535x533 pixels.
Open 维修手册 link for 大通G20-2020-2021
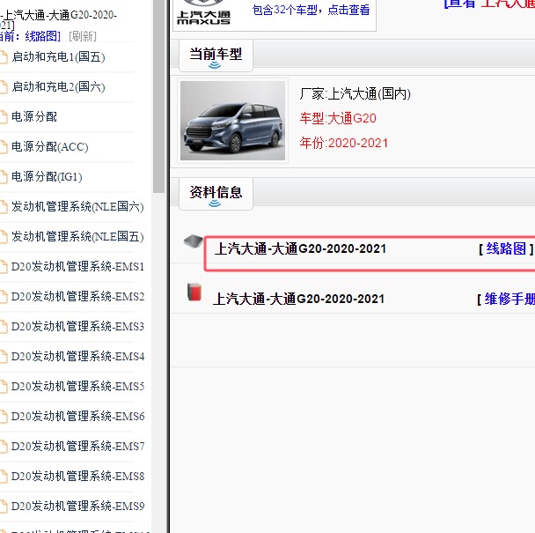pos(509,299)
